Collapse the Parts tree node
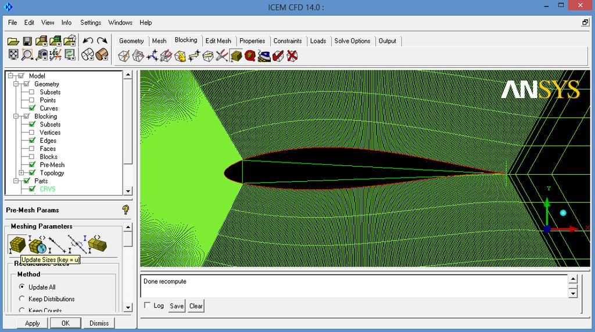This screenshot has width=595, height=332. 16,181
